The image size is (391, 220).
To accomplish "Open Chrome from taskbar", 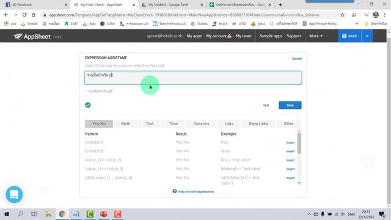I will 62,214.
